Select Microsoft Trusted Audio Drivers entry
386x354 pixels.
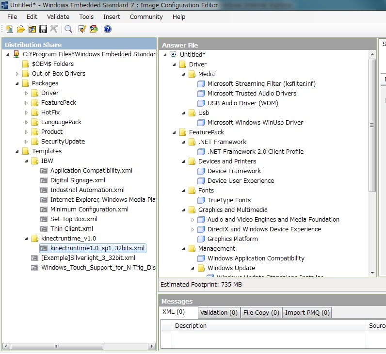pyautogui.click(x=252, y=94)
